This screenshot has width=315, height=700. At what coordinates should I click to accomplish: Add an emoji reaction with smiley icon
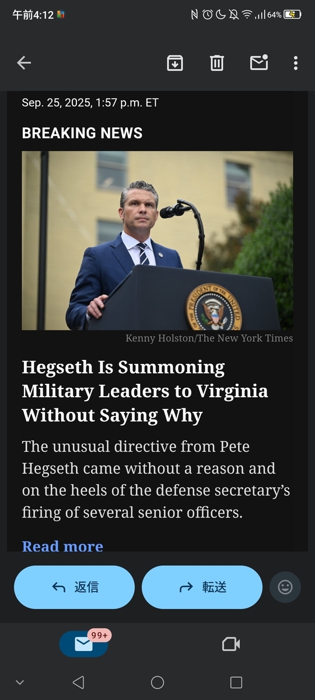285,587
